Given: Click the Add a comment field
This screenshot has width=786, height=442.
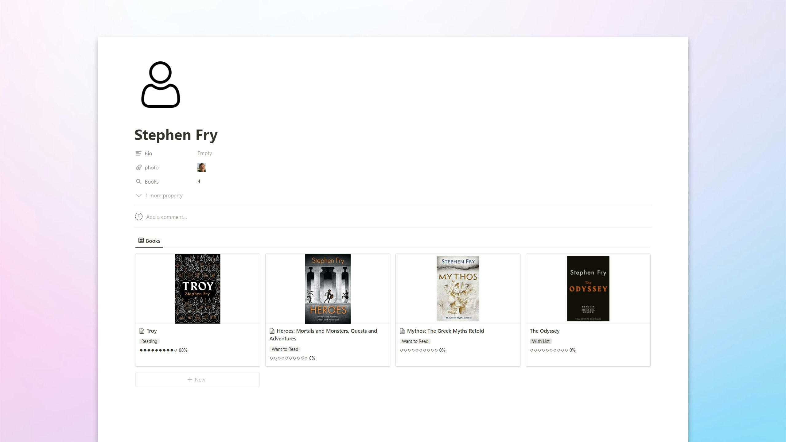Looking at the screenshot, I should point(166,217).
